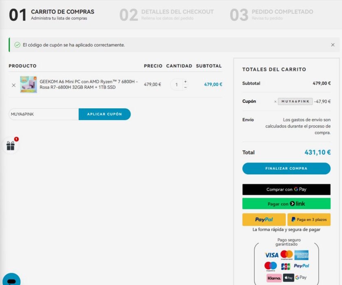Select the product subtotal 479,00 € in blue
The height and width of the screenshot is (285, 342).
pos(213,84)
